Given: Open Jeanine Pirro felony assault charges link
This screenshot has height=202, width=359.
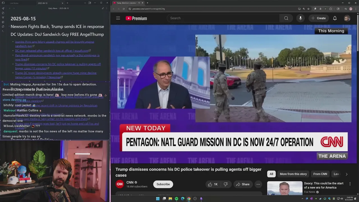Looking at the screenshot, I should pos(54,44).
